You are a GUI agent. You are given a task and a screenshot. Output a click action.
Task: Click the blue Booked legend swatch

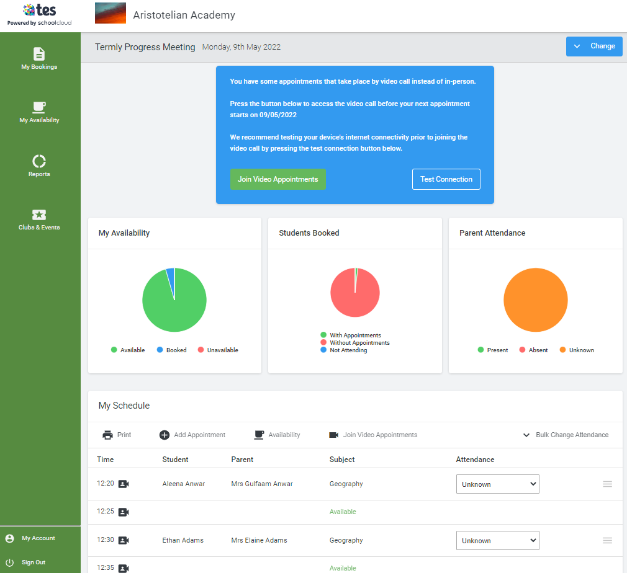coord(160,350)
